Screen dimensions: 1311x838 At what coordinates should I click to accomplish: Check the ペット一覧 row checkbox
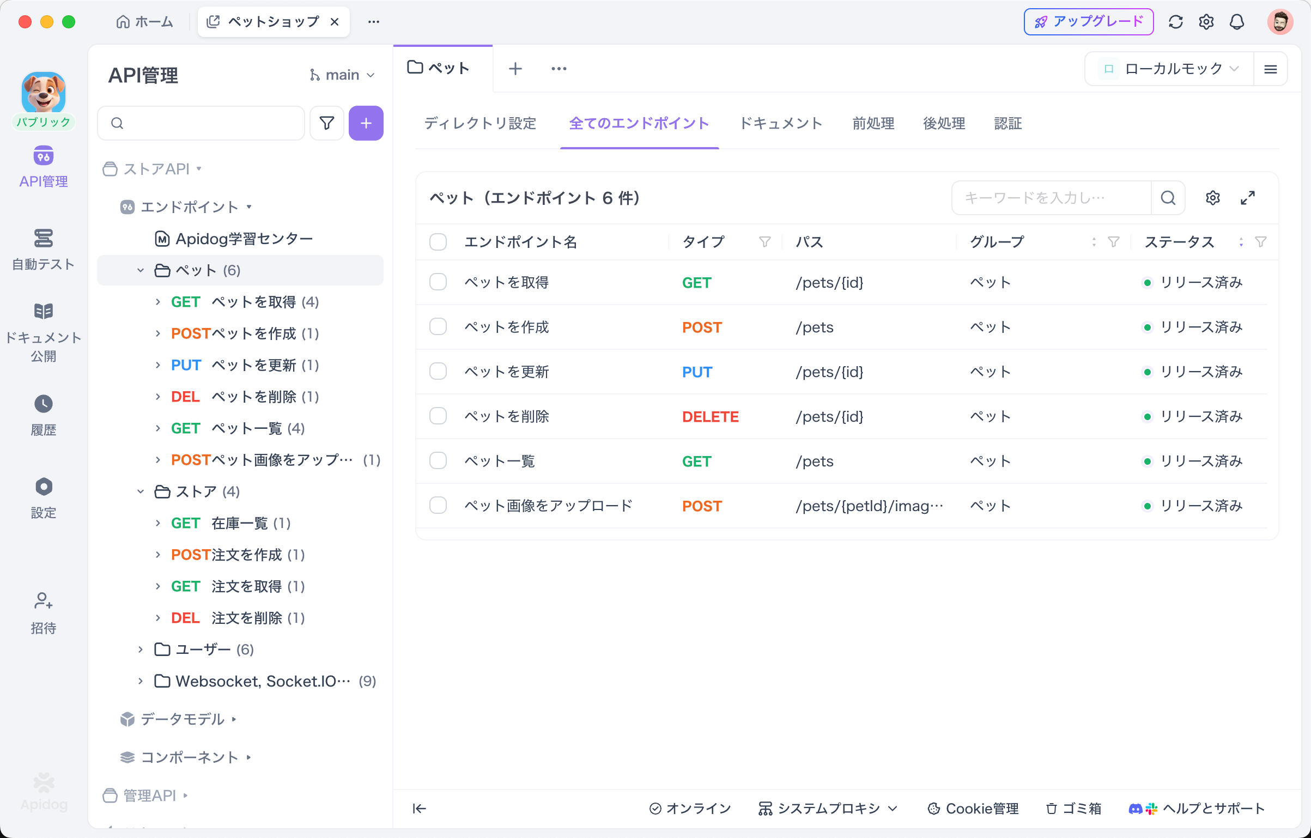coord(438,461)
